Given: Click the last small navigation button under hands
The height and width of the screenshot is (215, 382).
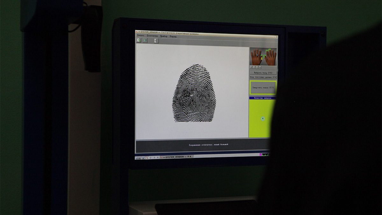Looking at the screenshot, I should pos(260,67).
